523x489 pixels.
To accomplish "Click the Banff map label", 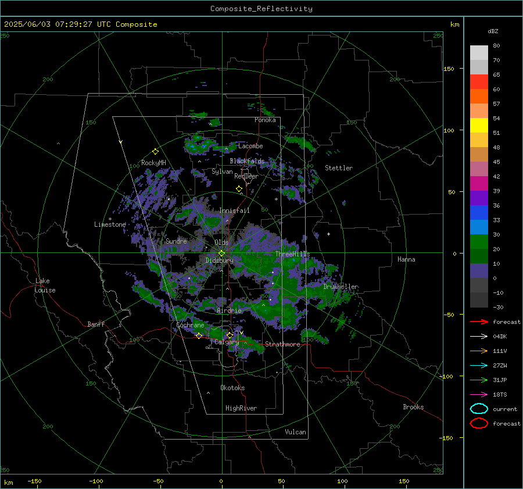I will (x=96, y=324).
